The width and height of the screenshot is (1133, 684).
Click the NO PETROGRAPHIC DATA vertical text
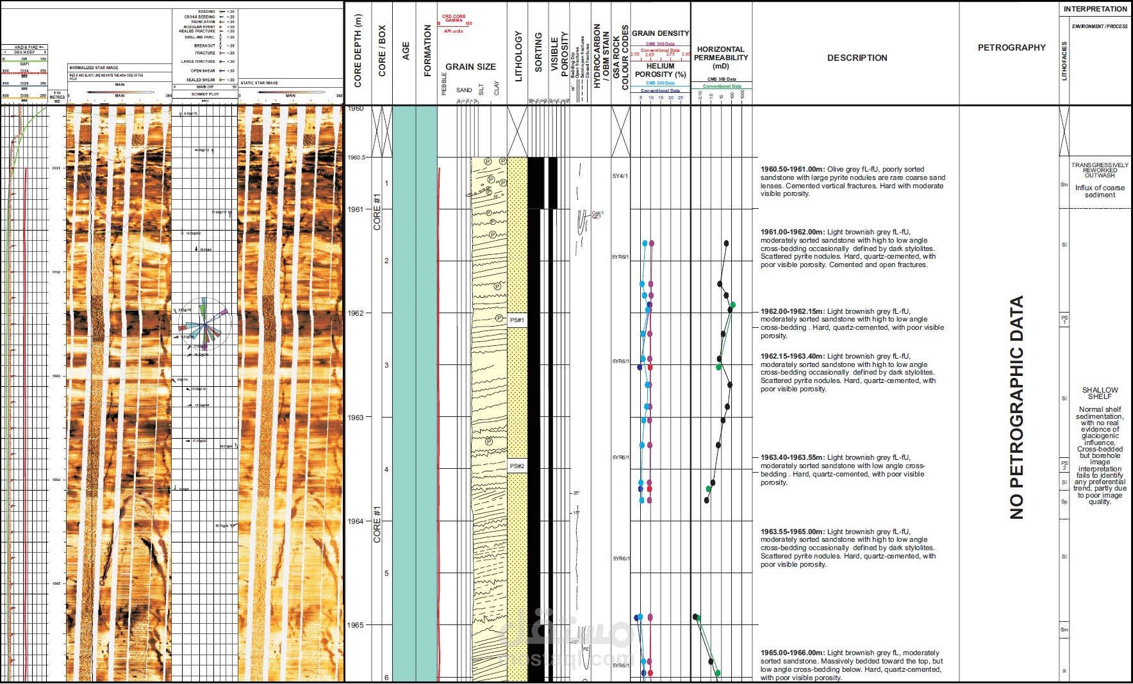[x=1016, y=407]
